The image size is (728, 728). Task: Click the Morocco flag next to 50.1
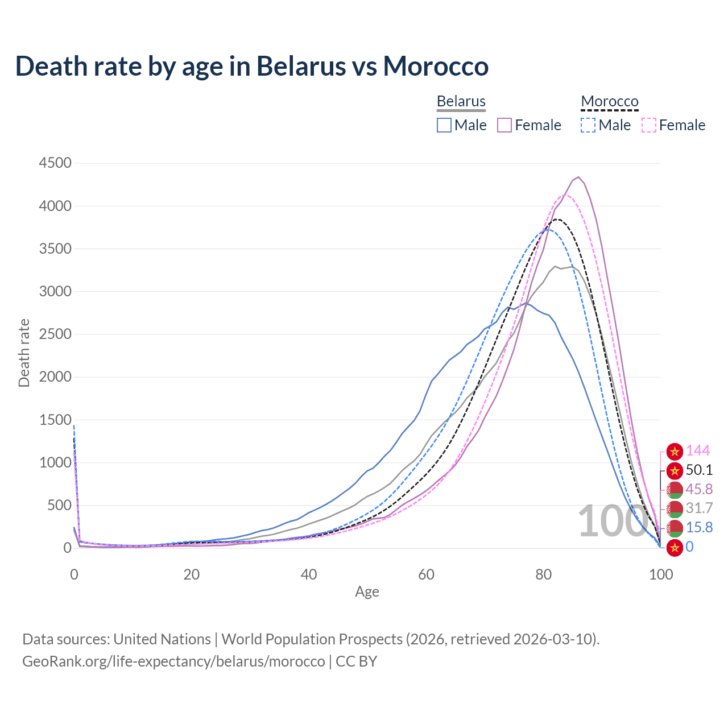coord(675,470)
